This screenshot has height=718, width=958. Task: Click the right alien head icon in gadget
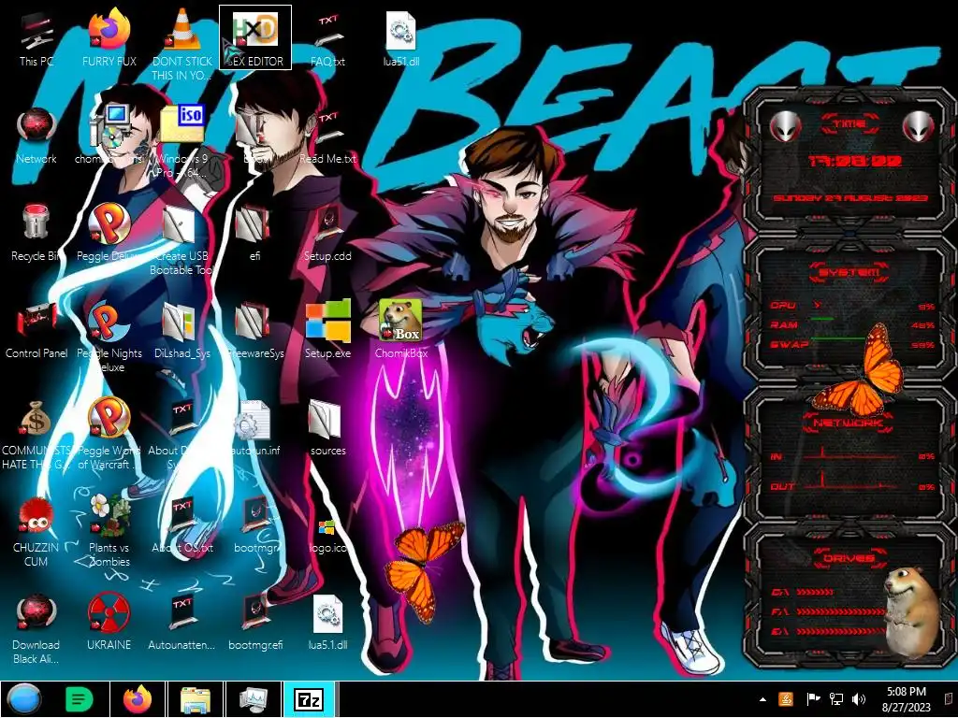(919, 127)
